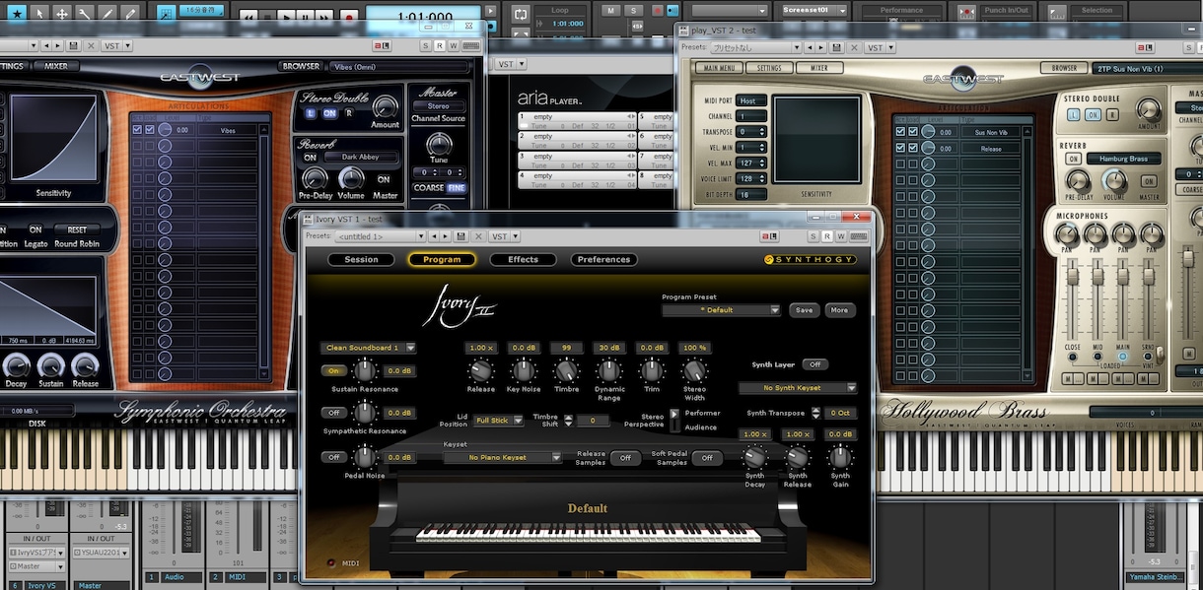The height and width of the screenshot is (590, 1203).
Task: Click the Decay knob in Symphonic Orchestra
Action: point(16,365)
